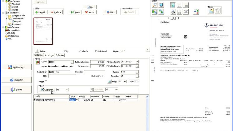Viewport: 233px width, 131px height.
Task: Switch to the Spårning tab
Action: tap(60, 55)
